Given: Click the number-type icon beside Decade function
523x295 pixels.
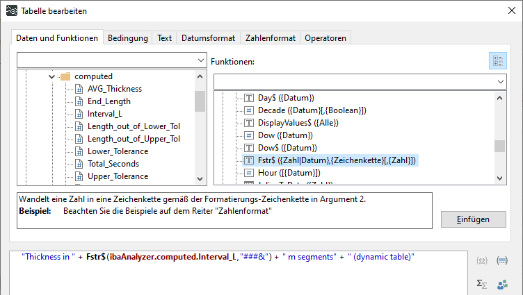Looking at the screenshot, I should [x=249, y=110].
